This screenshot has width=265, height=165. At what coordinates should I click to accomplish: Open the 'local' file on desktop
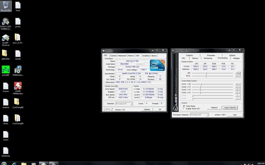click(x=18, y=6)
